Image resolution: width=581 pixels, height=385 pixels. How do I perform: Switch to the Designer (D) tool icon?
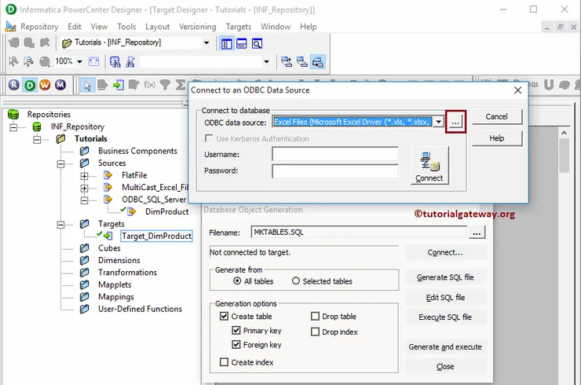(30, 86)
